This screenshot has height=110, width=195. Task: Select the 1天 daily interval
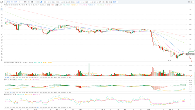[x=100, y=2]
